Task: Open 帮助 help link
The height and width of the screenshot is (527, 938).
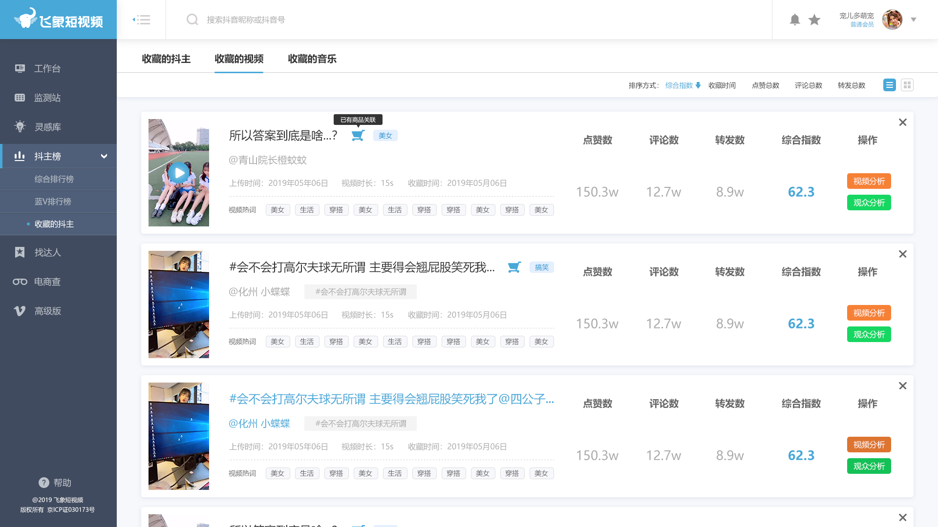Action: coord(55,483)
